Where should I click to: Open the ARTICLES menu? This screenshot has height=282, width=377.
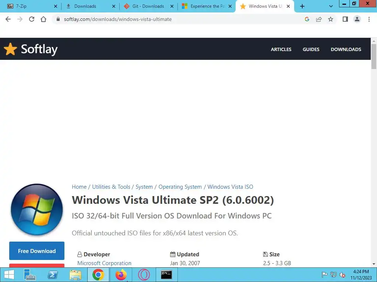click(281, 50)
